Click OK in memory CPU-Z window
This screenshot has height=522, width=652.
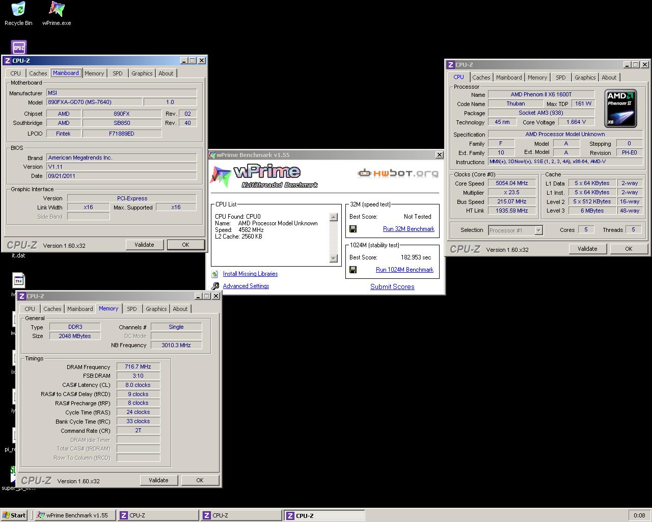click(x=200, y=480)
